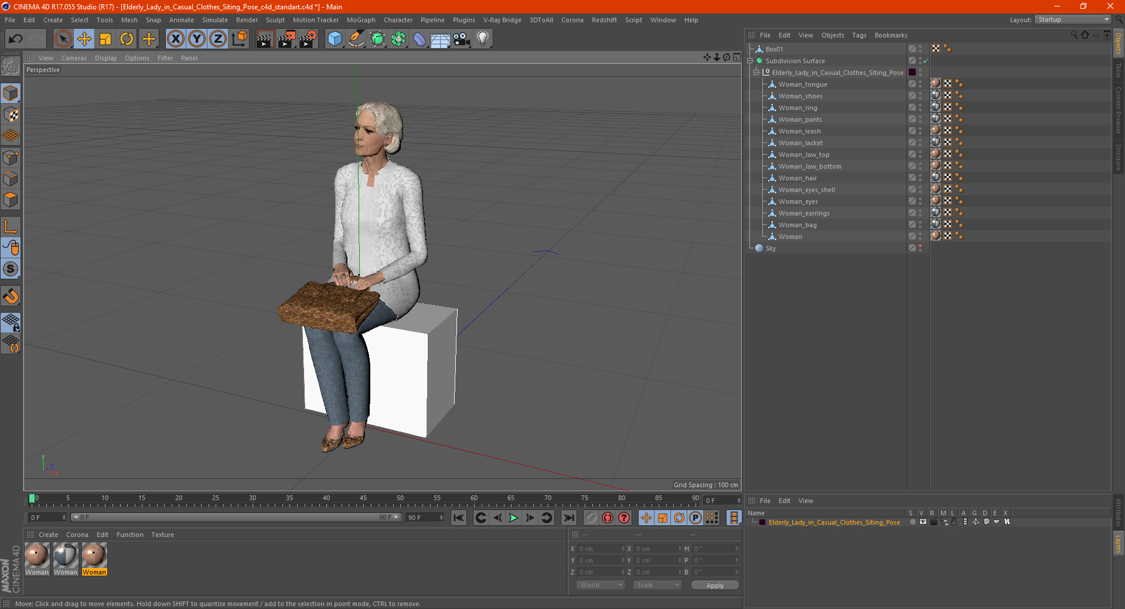
Task: Open the Redshift menu
Action: point(604,20)
